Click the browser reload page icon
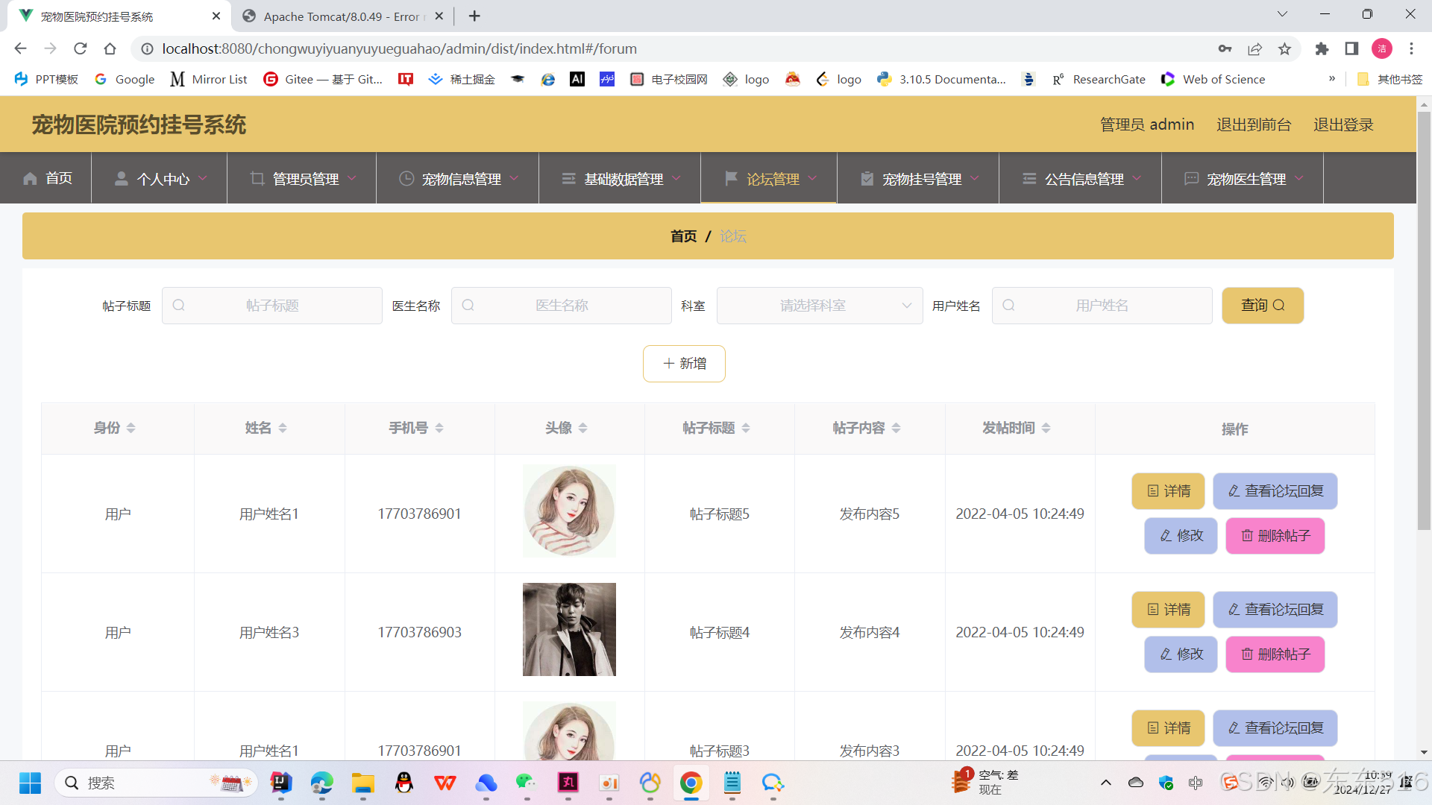Screen dimensions: 1432x805 [x=81, y=48]
